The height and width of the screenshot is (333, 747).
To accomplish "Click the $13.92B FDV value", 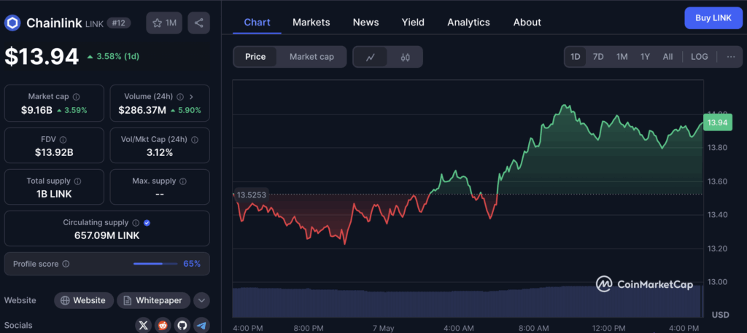I will coord(54,152).
